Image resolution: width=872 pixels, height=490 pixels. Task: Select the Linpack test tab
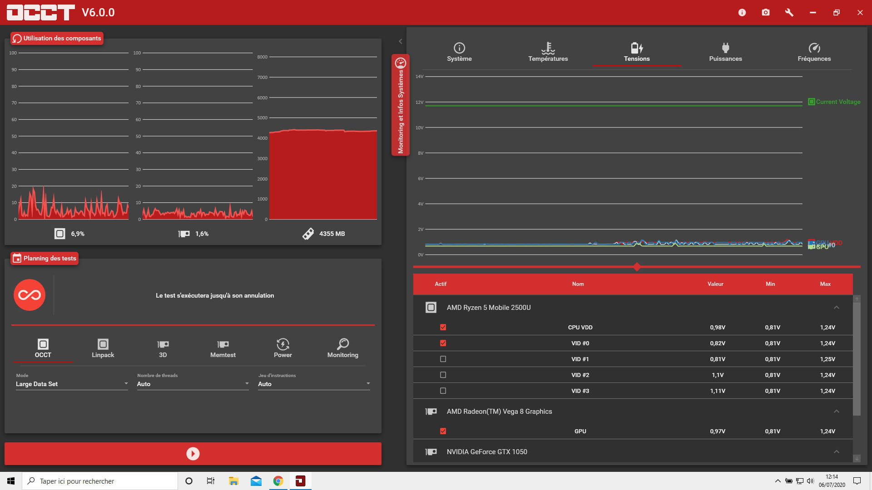tap(103, 348)
